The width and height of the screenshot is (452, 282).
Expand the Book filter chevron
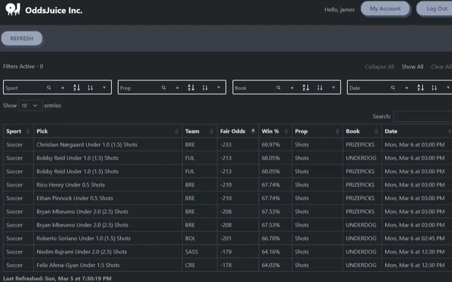coord(333,87)
